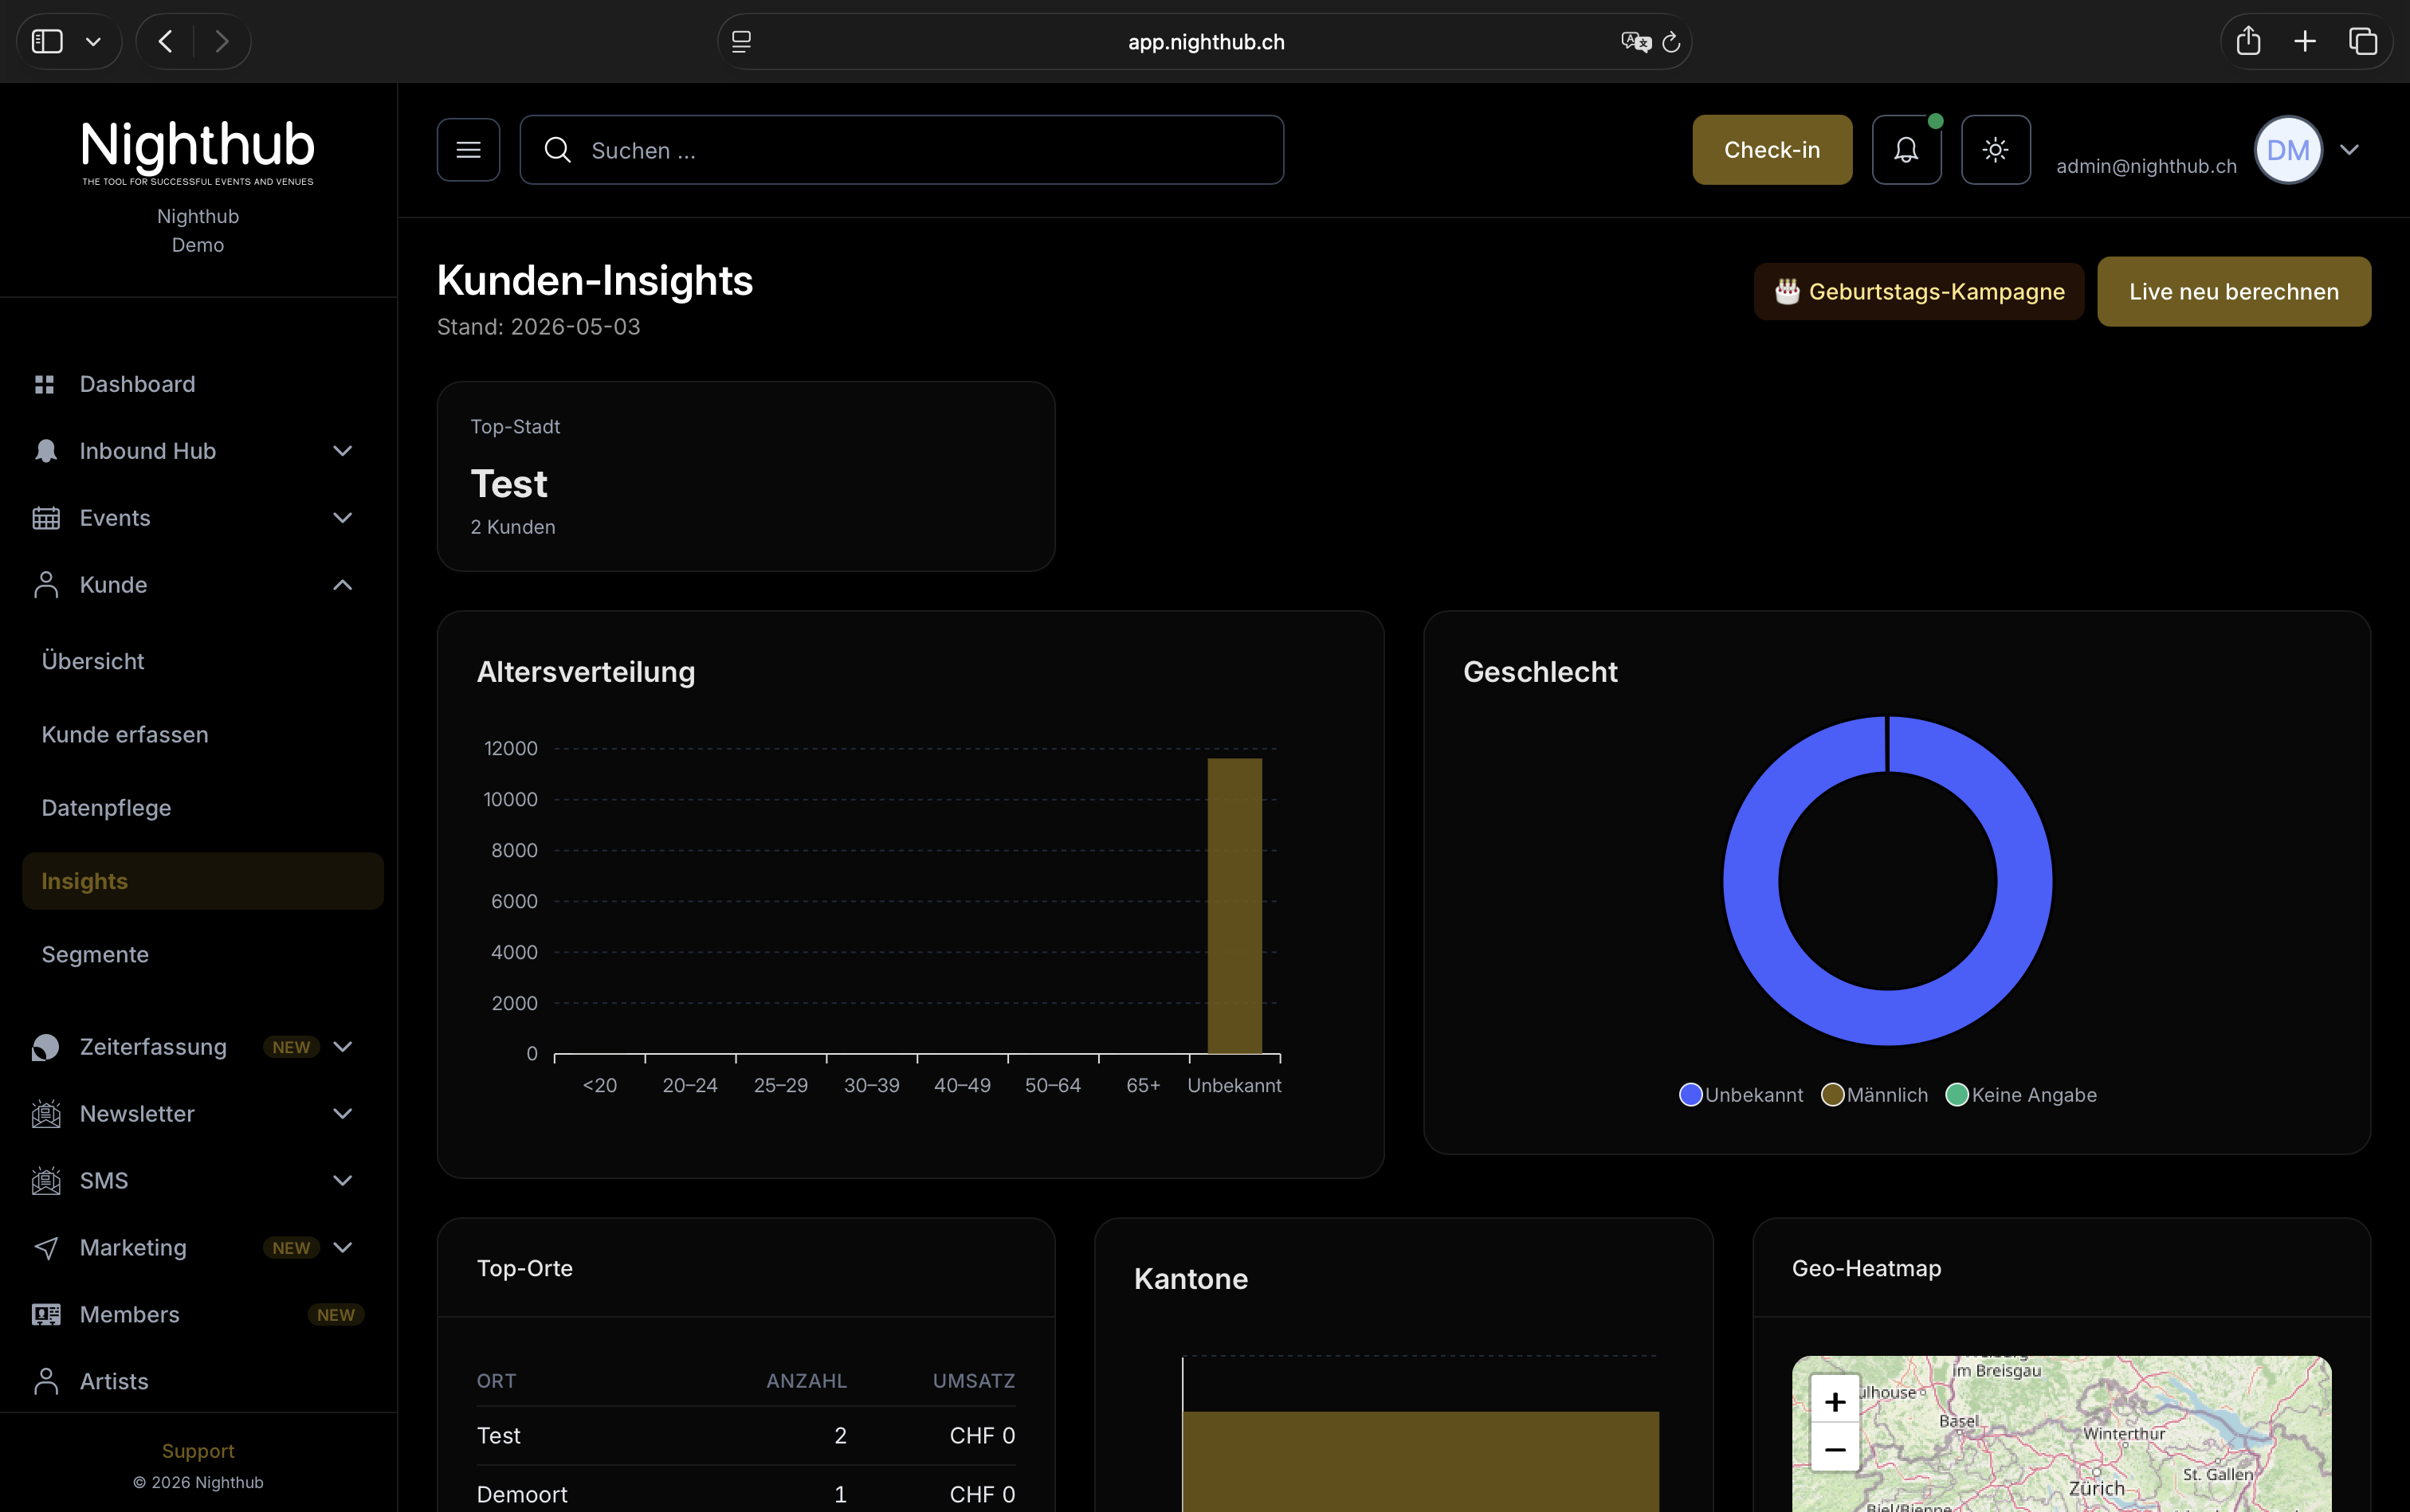
Task: Open the user account dropdown chevron
Action: pyautogui.click(x=2349, y=150)
